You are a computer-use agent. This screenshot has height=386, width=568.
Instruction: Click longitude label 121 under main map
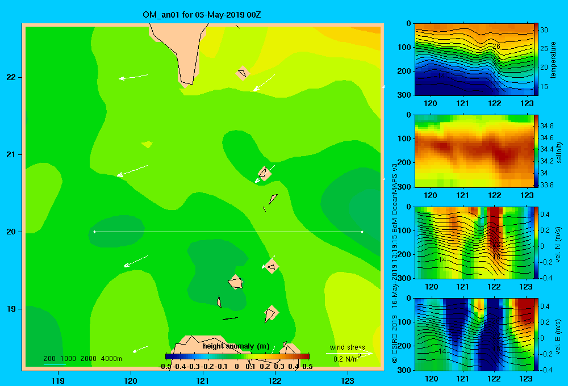(203, 380)
